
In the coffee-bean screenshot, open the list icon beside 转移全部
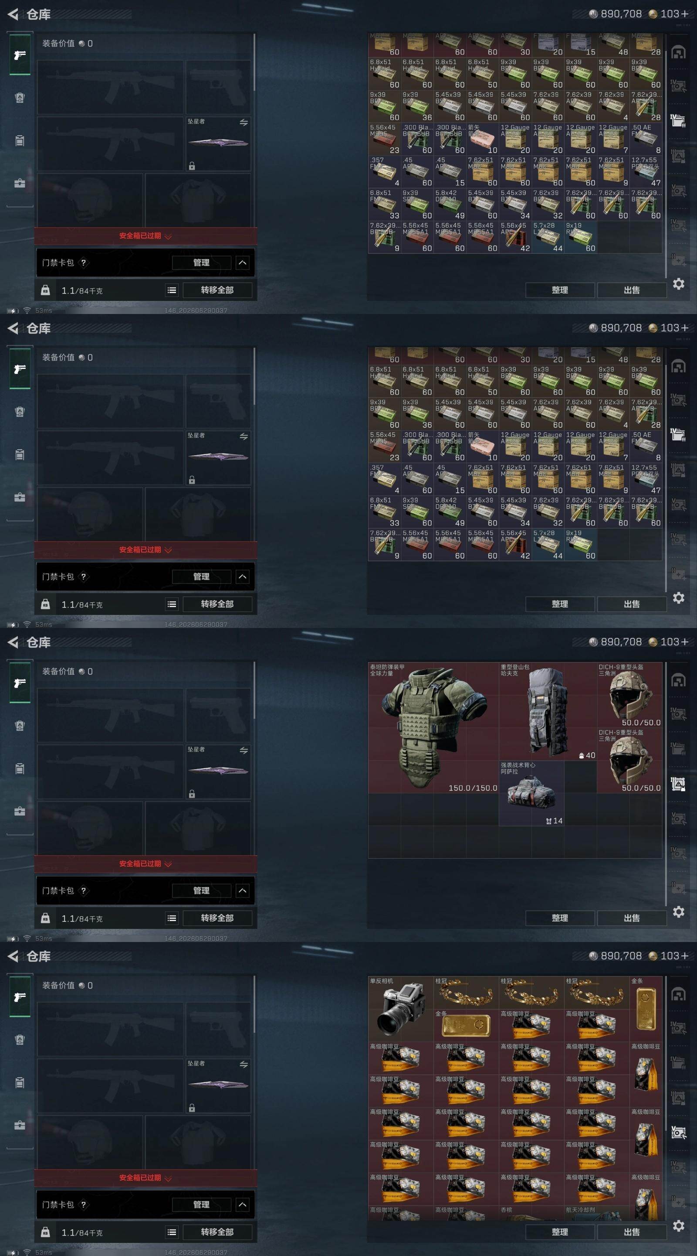coord(172,1232)
